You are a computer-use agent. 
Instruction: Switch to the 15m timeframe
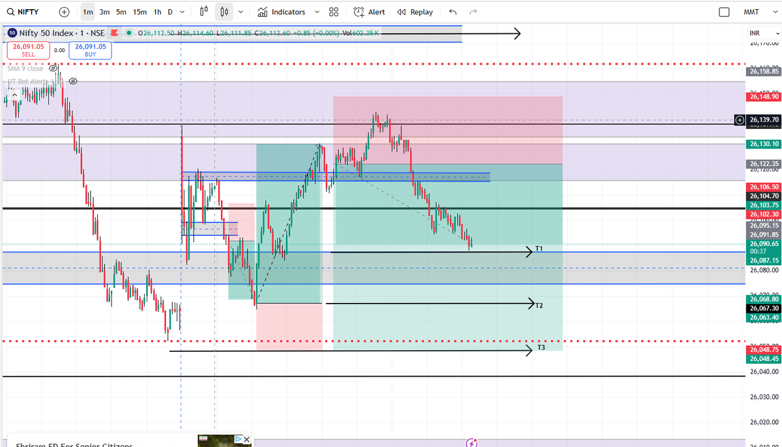tap(139, 12)
